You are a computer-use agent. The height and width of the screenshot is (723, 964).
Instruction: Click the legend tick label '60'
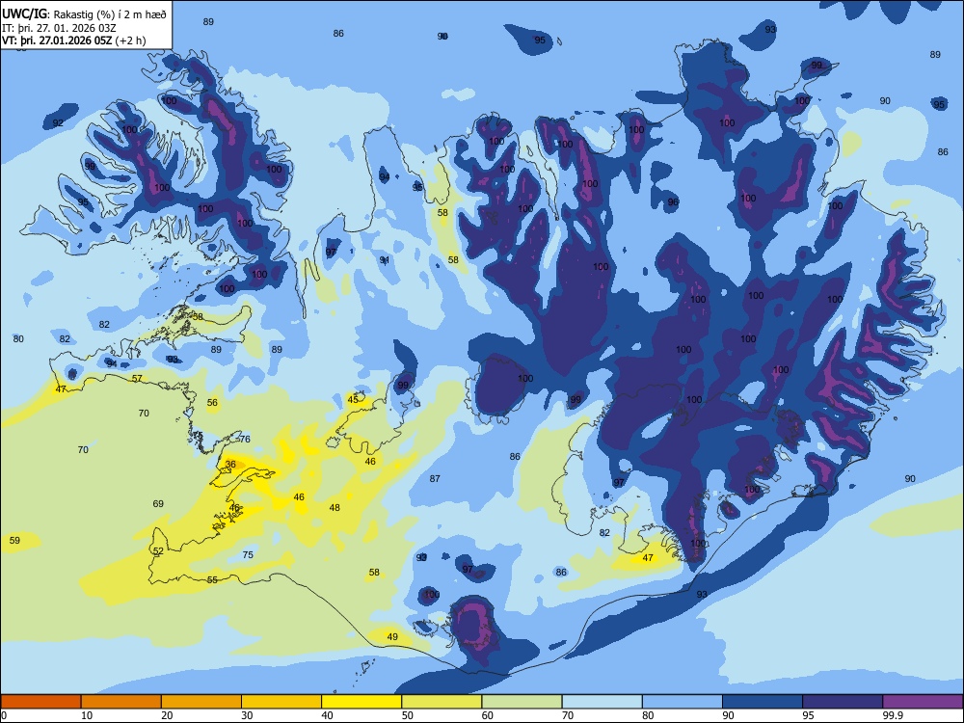tap(488, 715)
